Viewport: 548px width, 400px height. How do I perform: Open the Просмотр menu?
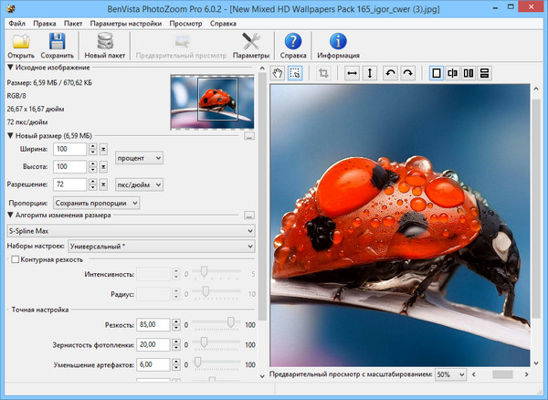(x=185, y=23)
